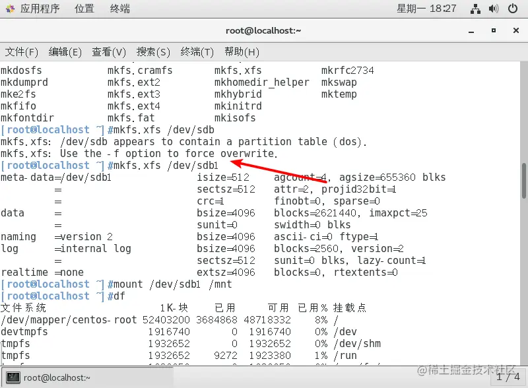The image size is (528, 388).
Task: Click the command mkfs.xfs /dev/sdb
Action: tap(164, 130)
